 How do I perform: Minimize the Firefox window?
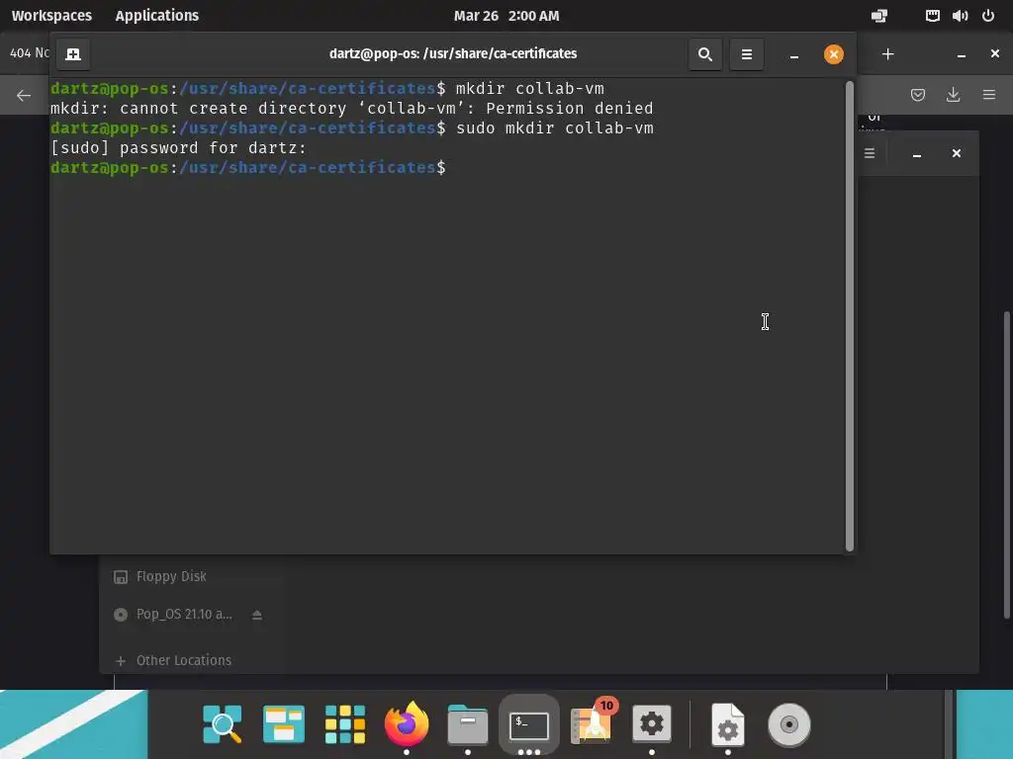(962, 55)
